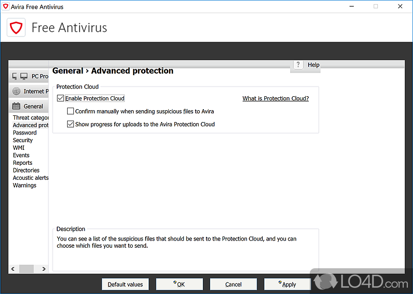
Task: Click the description text about Protection Cloud
Action: coord(177,242)
